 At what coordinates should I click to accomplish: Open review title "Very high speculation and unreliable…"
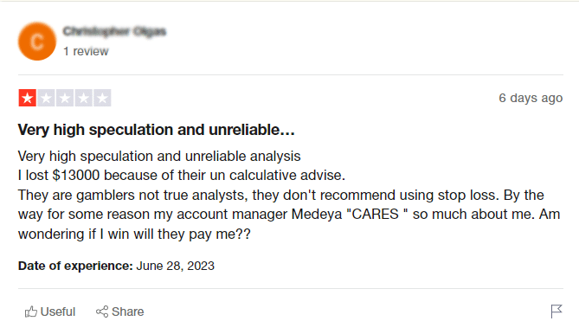pyautogui.click(x=156, y=130)
